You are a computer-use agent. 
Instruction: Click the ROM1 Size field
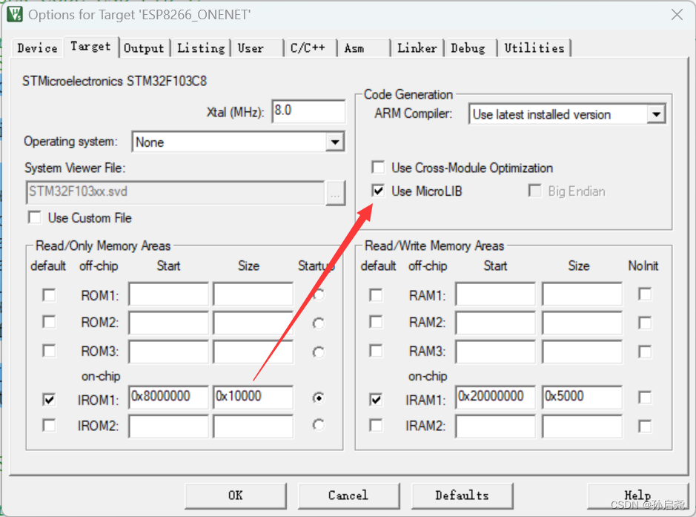pyautogui.click(x=253, y=294)
